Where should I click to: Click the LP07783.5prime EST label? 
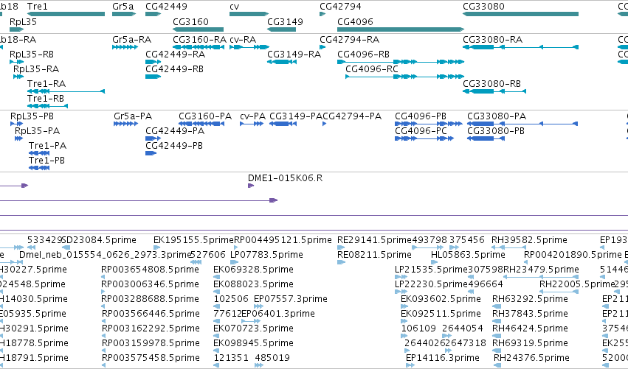click(x=266, y=255)
